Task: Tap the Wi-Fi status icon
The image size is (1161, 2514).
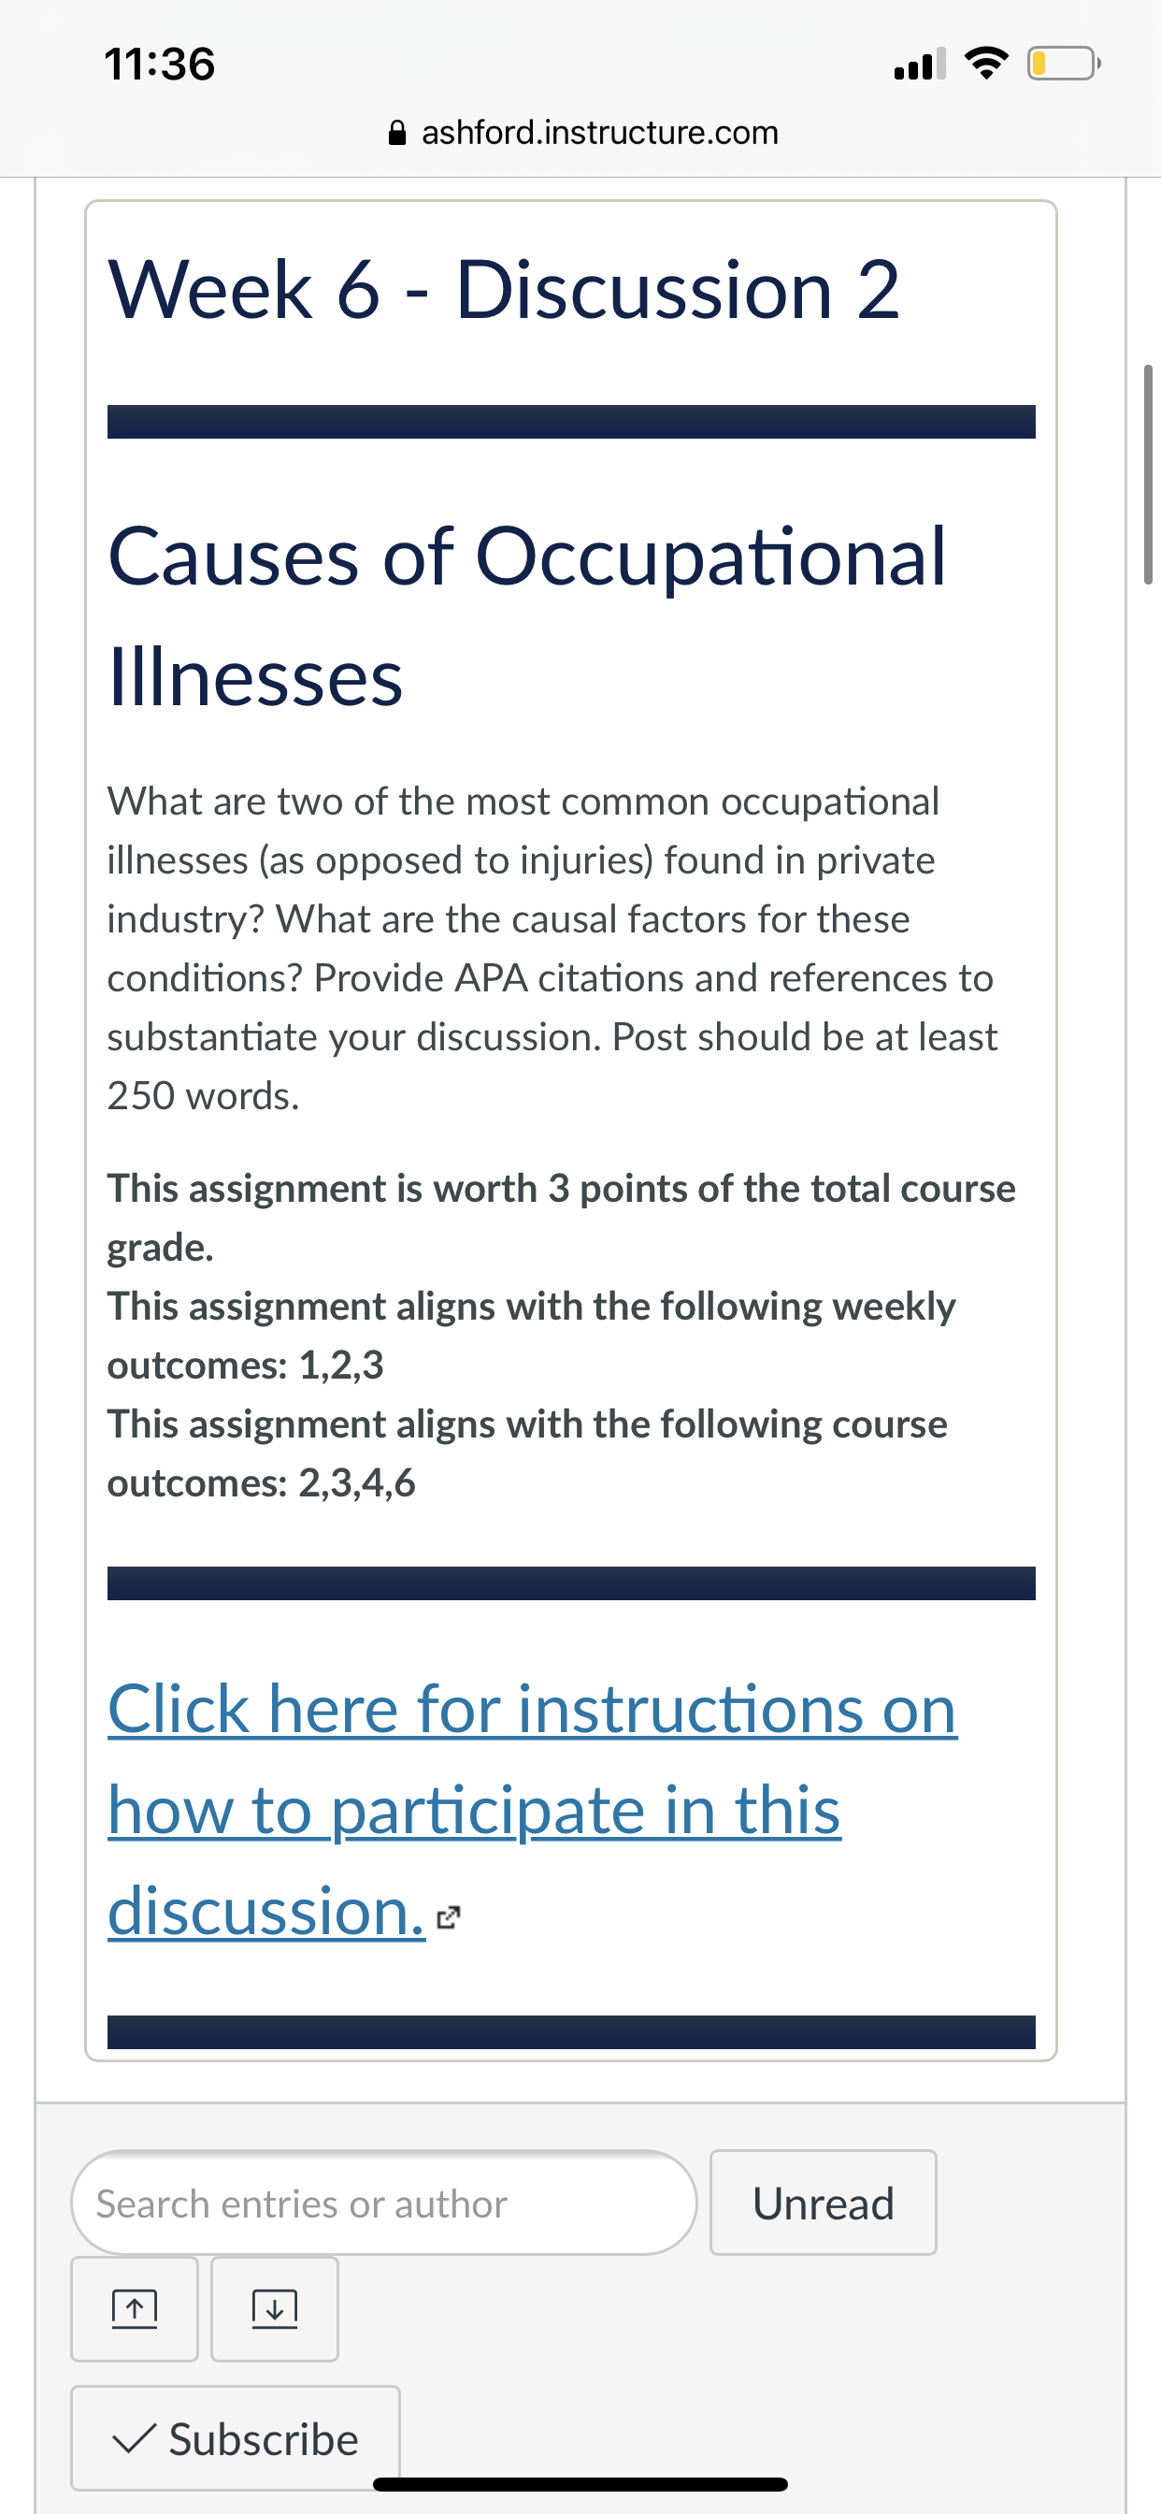Action: [x=986, y=64]
